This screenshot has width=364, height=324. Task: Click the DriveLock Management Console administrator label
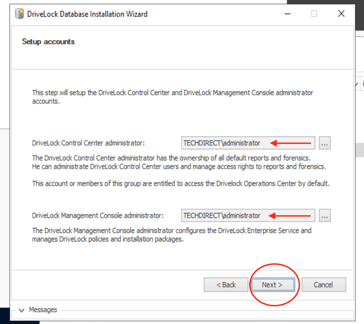98,216
